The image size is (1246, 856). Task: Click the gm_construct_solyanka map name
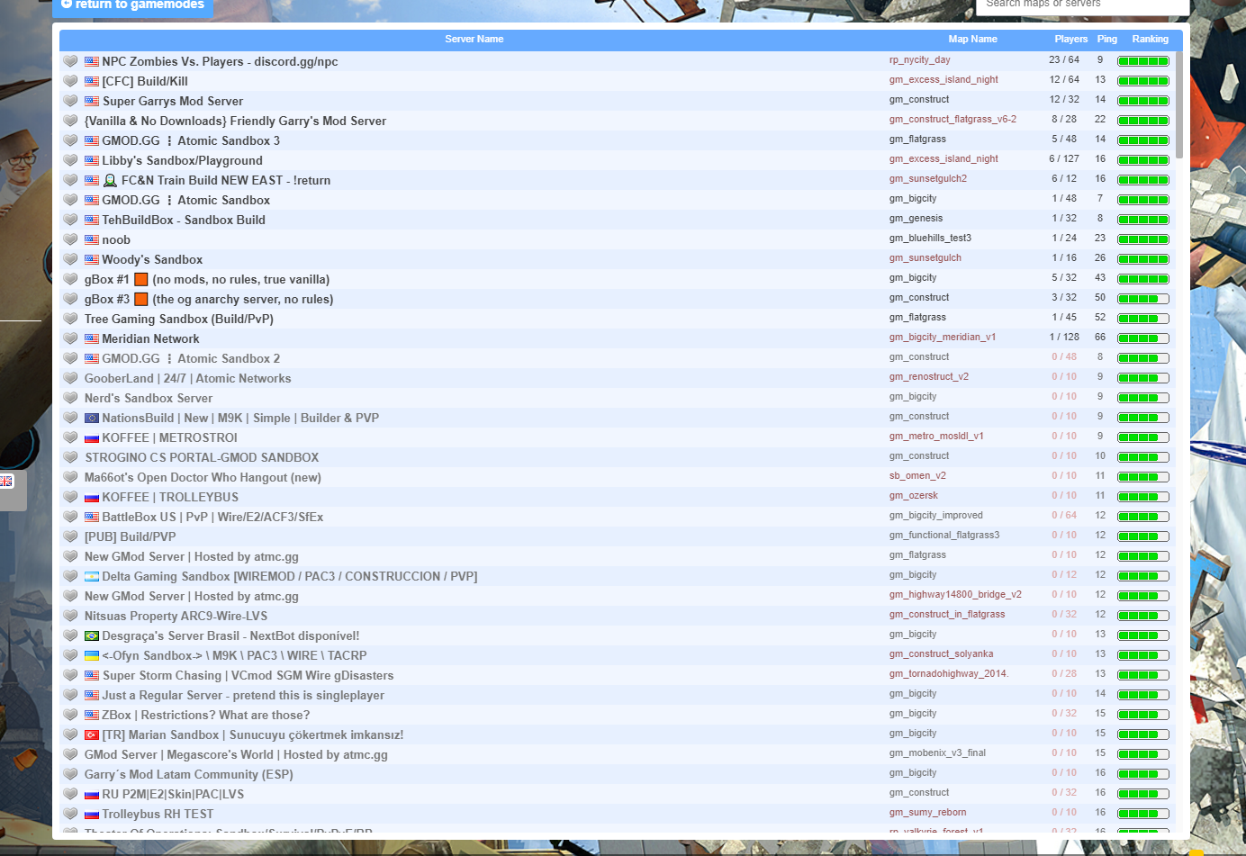coord(942,654)
